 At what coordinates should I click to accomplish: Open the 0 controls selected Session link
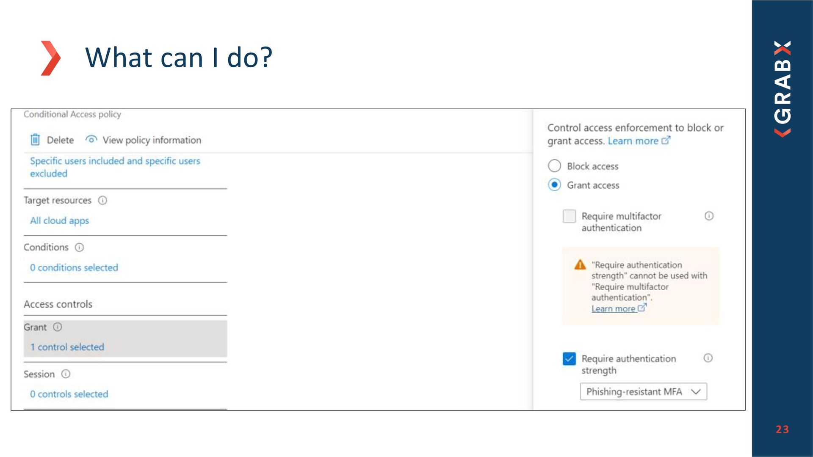69,394
